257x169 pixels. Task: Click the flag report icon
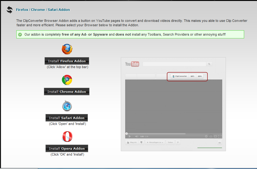178,142
